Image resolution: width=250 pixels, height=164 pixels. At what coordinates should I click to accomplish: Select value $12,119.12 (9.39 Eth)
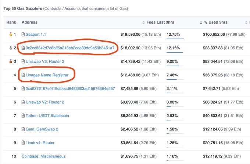(222, 156)
